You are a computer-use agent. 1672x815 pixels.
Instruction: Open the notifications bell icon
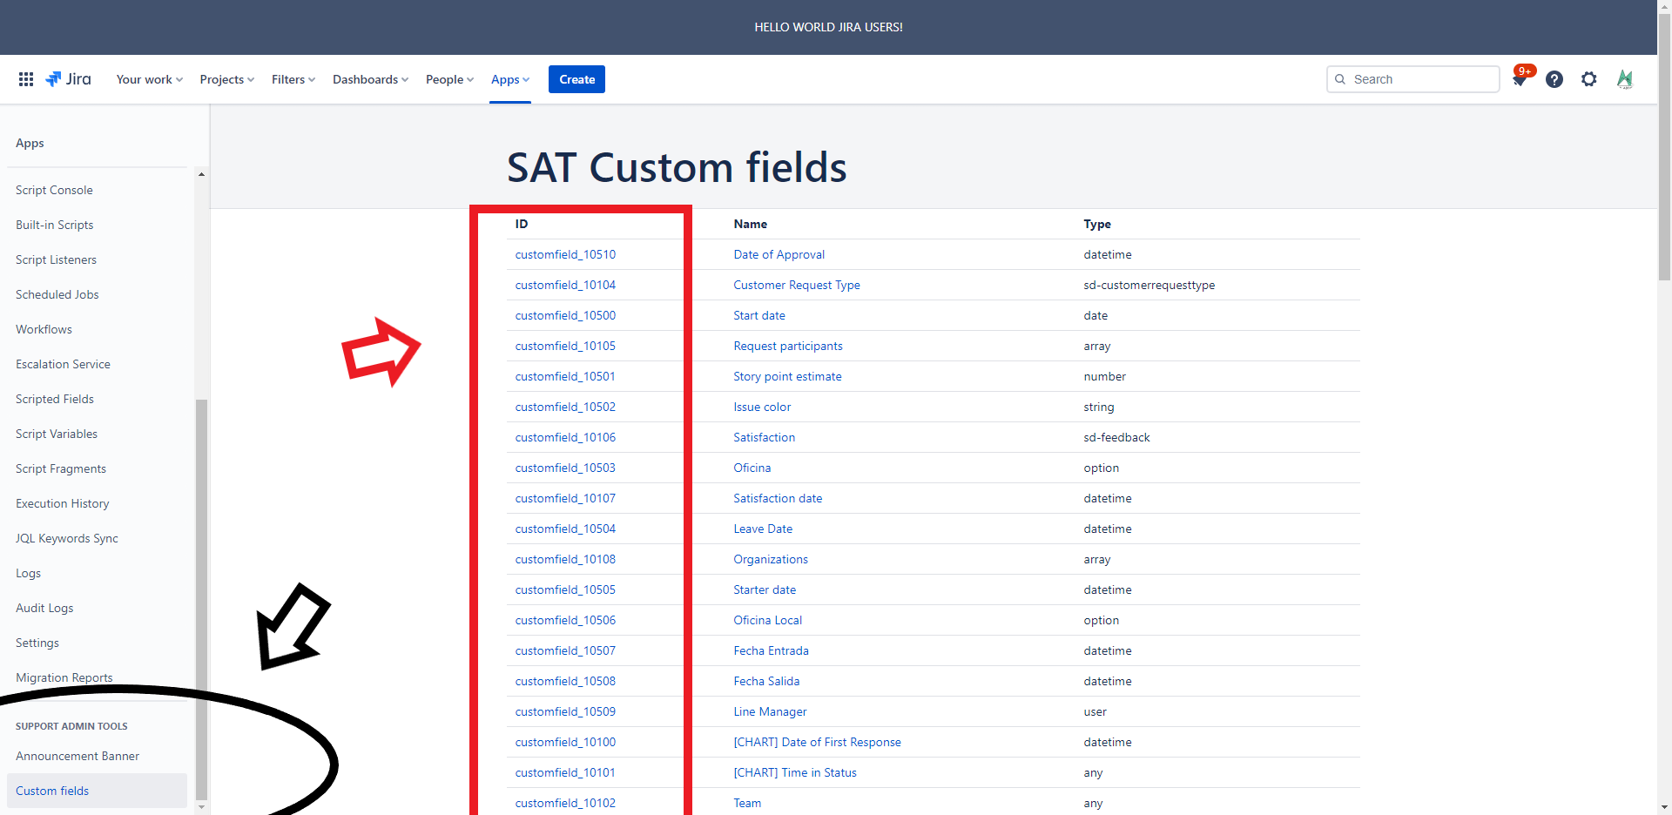coord(1520,80)
